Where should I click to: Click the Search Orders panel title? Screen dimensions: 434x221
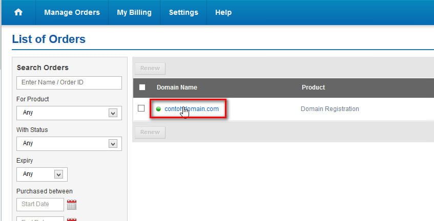(43, 68)
